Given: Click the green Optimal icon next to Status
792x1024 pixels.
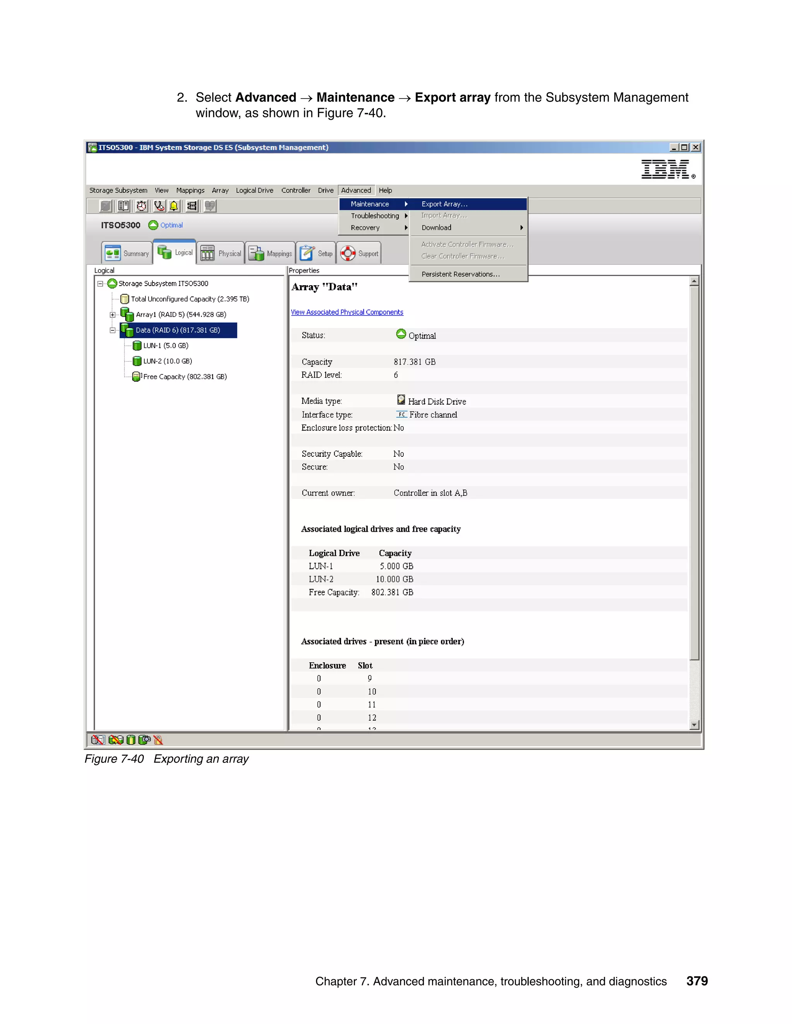Looking at the screenshot, I should (x=401, y=334).
